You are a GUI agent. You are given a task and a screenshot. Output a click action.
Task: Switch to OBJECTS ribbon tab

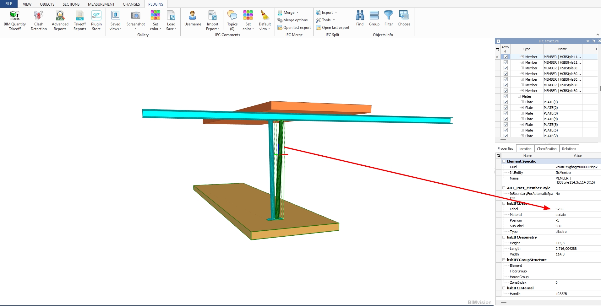pos(47,4)
